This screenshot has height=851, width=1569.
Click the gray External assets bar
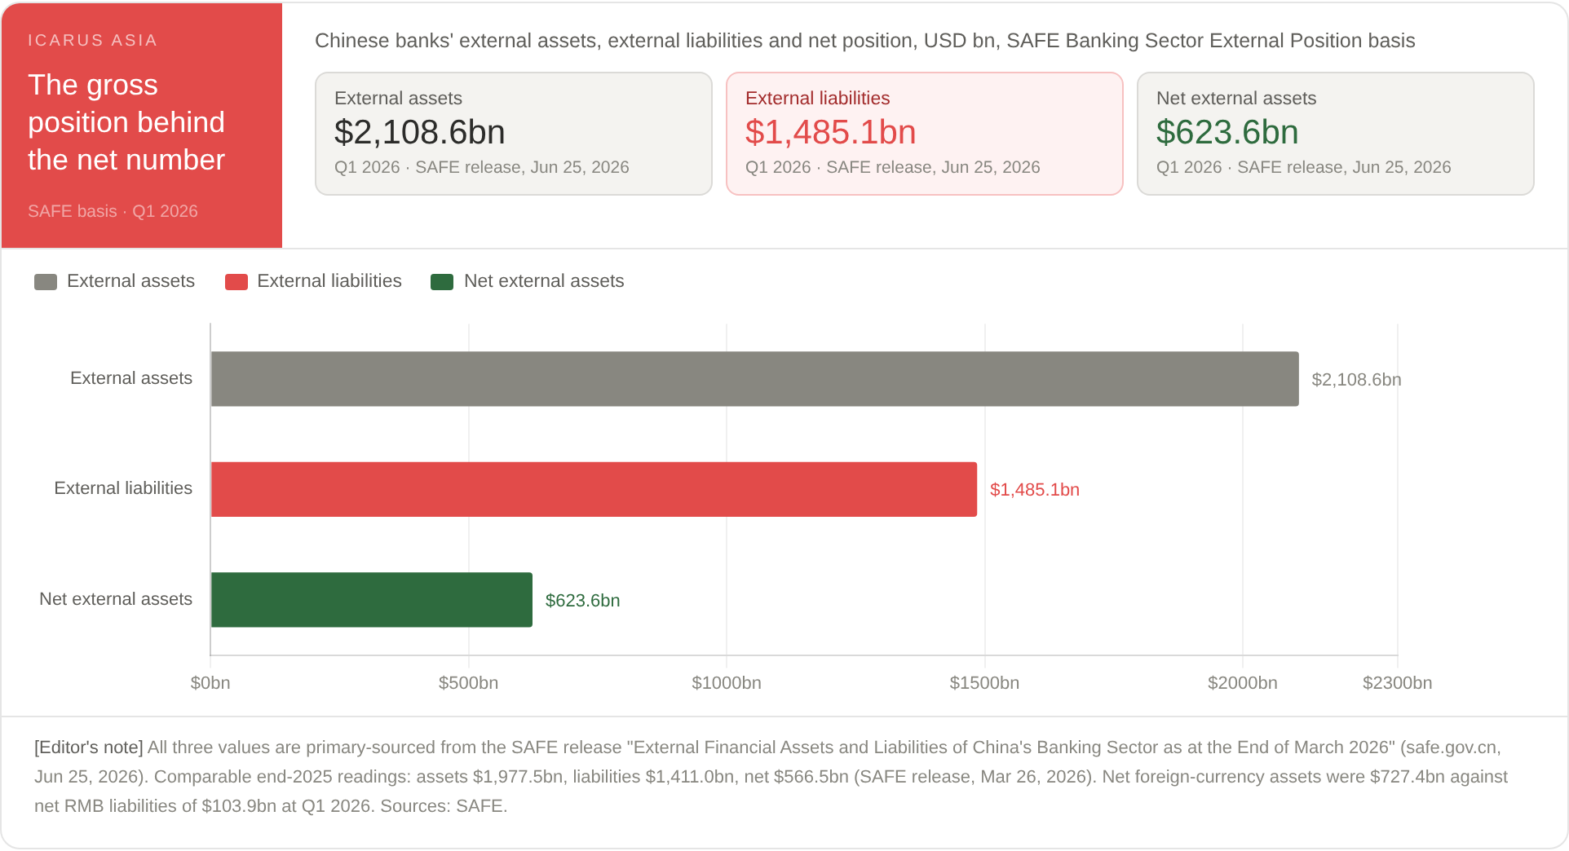coord(754,379)
